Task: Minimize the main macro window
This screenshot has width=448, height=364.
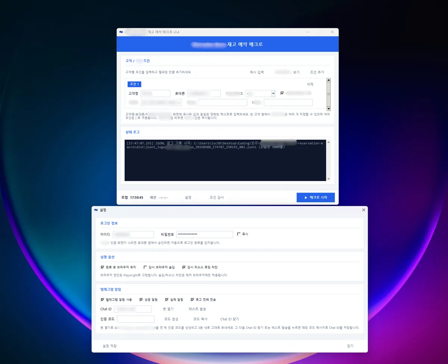Action: (308, 32)
